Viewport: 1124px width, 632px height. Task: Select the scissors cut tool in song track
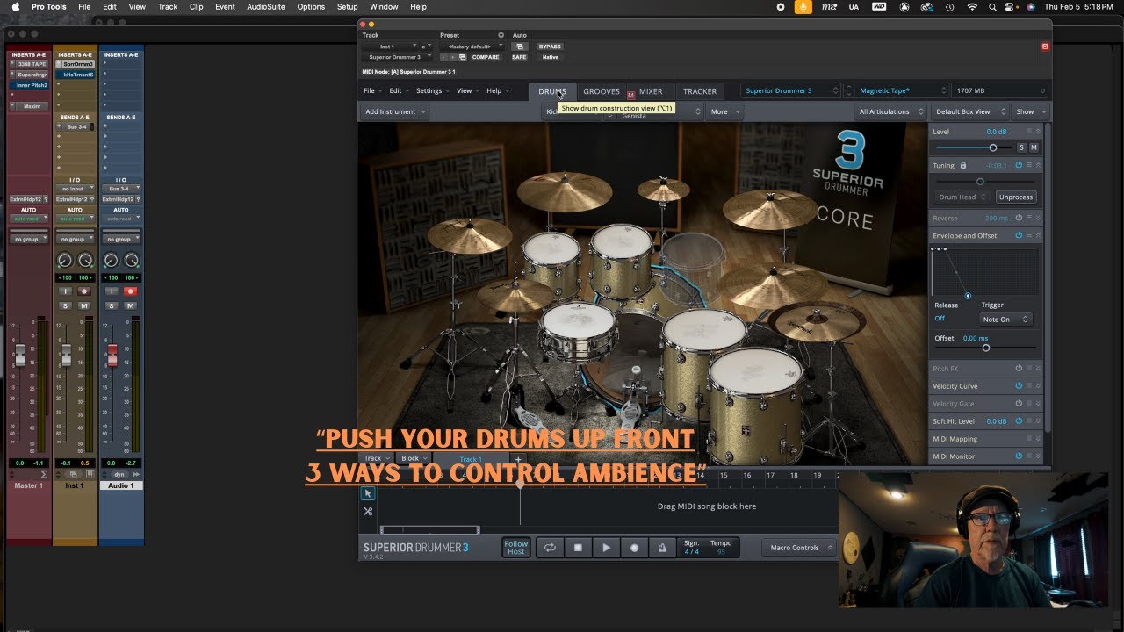click(368, 511)
